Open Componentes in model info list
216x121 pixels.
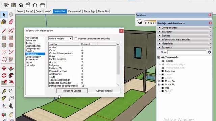[x=33, y=48]
